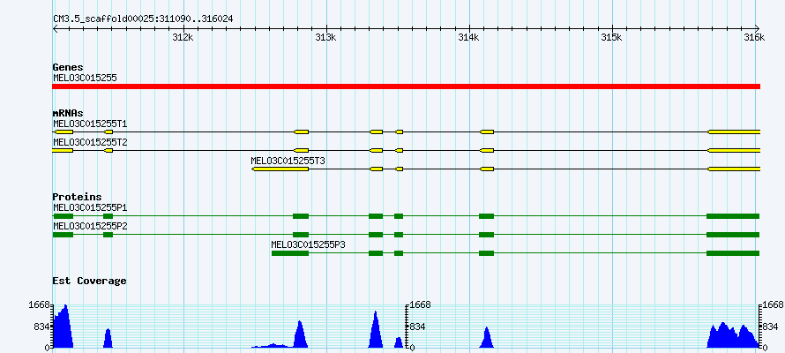The image size is (785, 353).
Task: Click the leftmost green segment of protein P1
Action: [64, 216]
